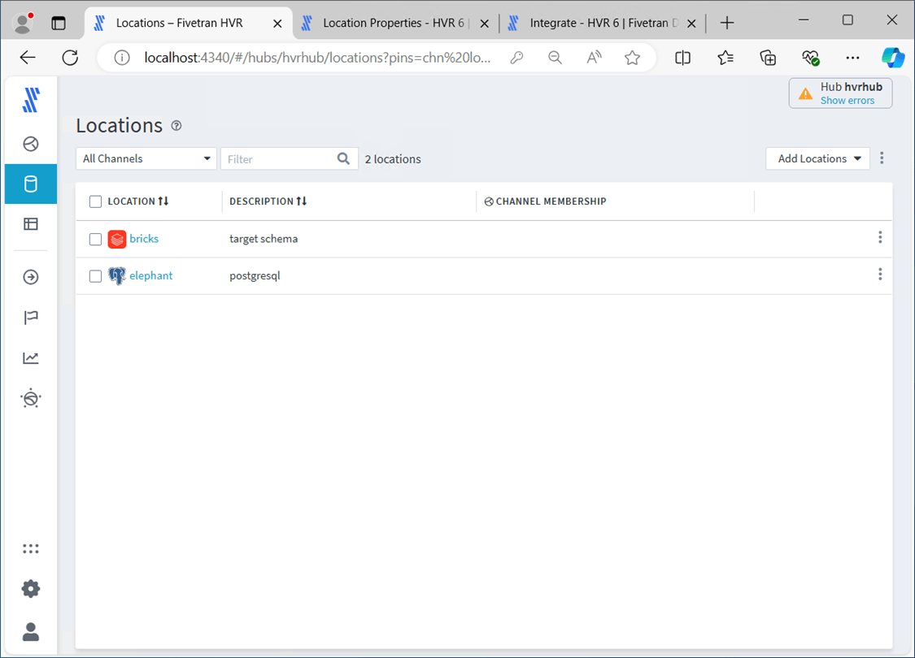Toggle browser split screen icon

coord(682,58)
